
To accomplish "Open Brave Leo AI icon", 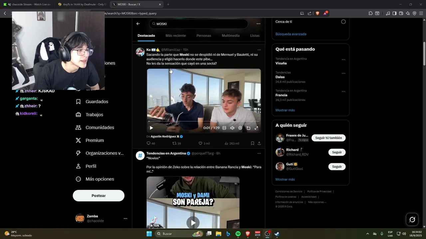I will (x=408, y=13).
